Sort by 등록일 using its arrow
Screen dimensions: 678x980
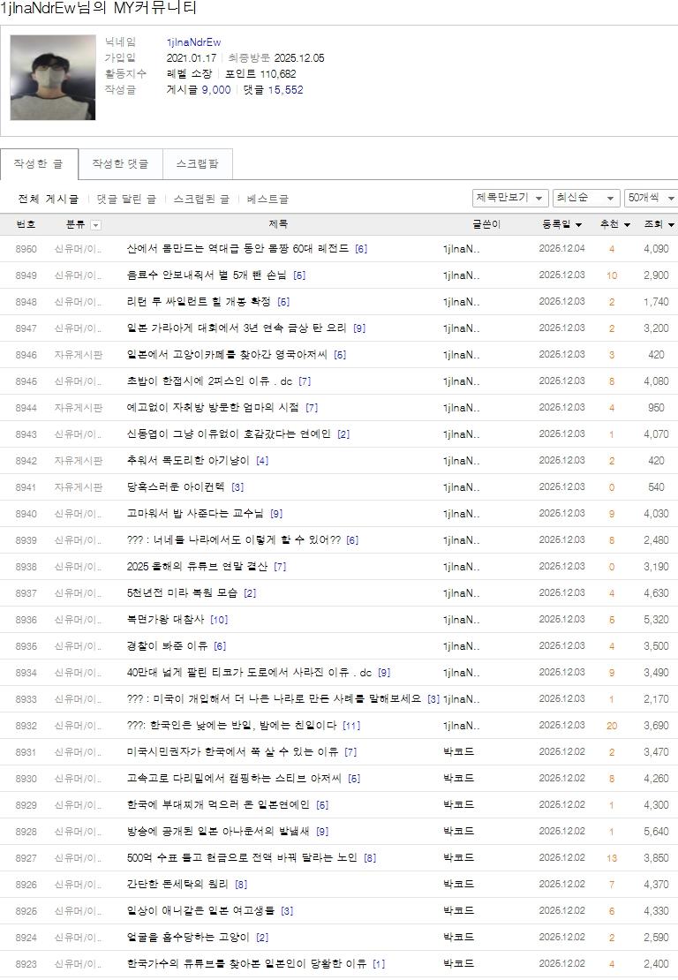point(578,224)
